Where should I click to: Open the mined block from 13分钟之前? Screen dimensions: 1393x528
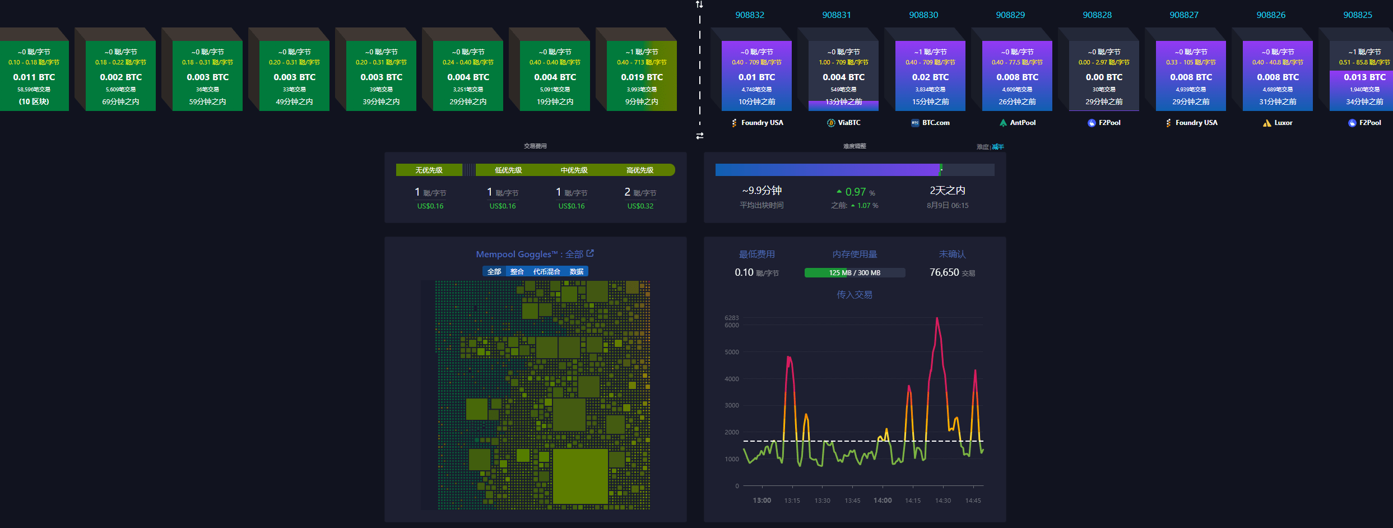(x=843, y=76)
